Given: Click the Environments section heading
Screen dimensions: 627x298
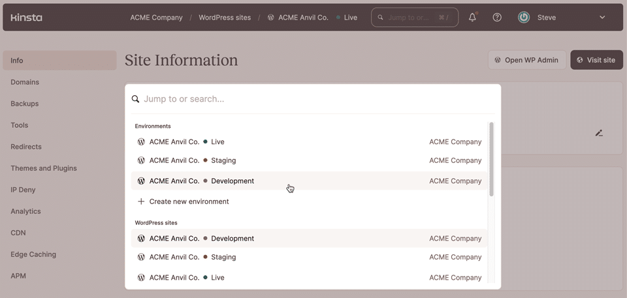Looking at the screenshot, I should 153,127.
